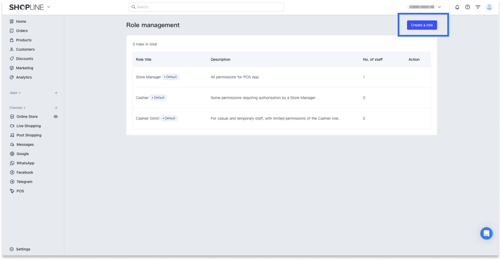This screenshot has height=260, width=501.
Task: Click the Create a role button
Action: [422, 25]
